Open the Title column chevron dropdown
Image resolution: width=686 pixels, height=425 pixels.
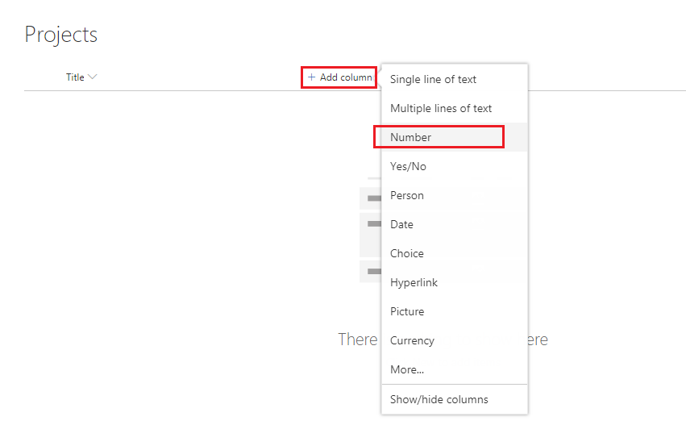[93, 77]
